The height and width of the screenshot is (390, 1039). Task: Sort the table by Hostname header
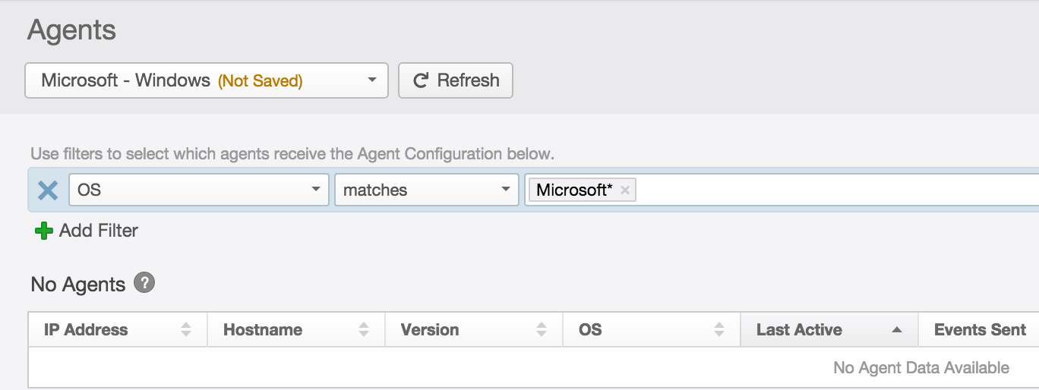coord(263,330)
